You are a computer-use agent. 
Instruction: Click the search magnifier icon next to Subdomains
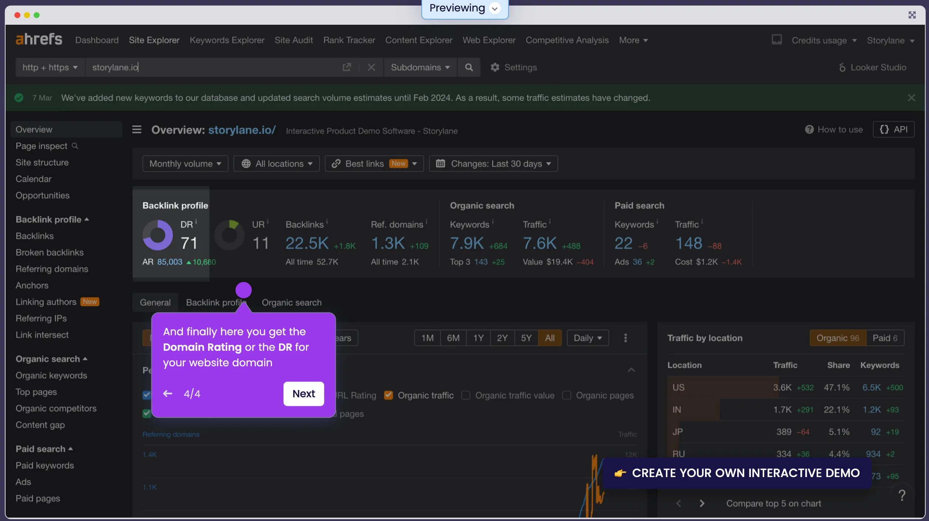(x=469, y=67)
